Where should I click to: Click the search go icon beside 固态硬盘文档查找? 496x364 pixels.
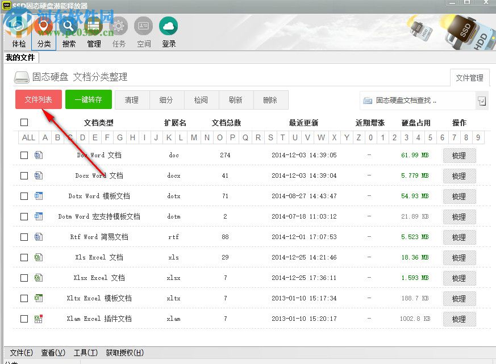coord(481,101)
